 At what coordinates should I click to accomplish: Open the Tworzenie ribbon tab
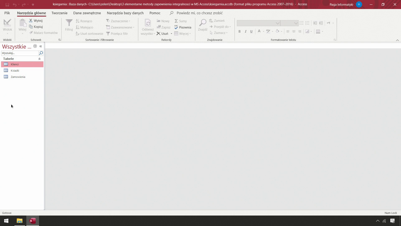click(x=59, y=13)
